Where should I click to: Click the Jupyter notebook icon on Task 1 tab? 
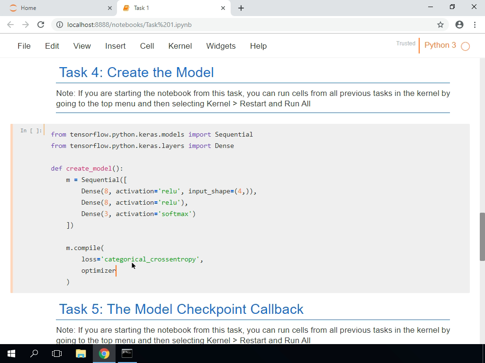[x=126, y=8]
